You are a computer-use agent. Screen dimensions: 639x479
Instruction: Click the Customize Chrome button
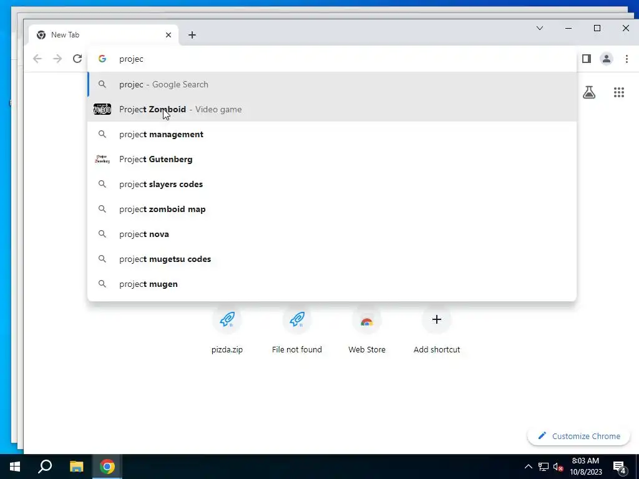click(578, 436)
